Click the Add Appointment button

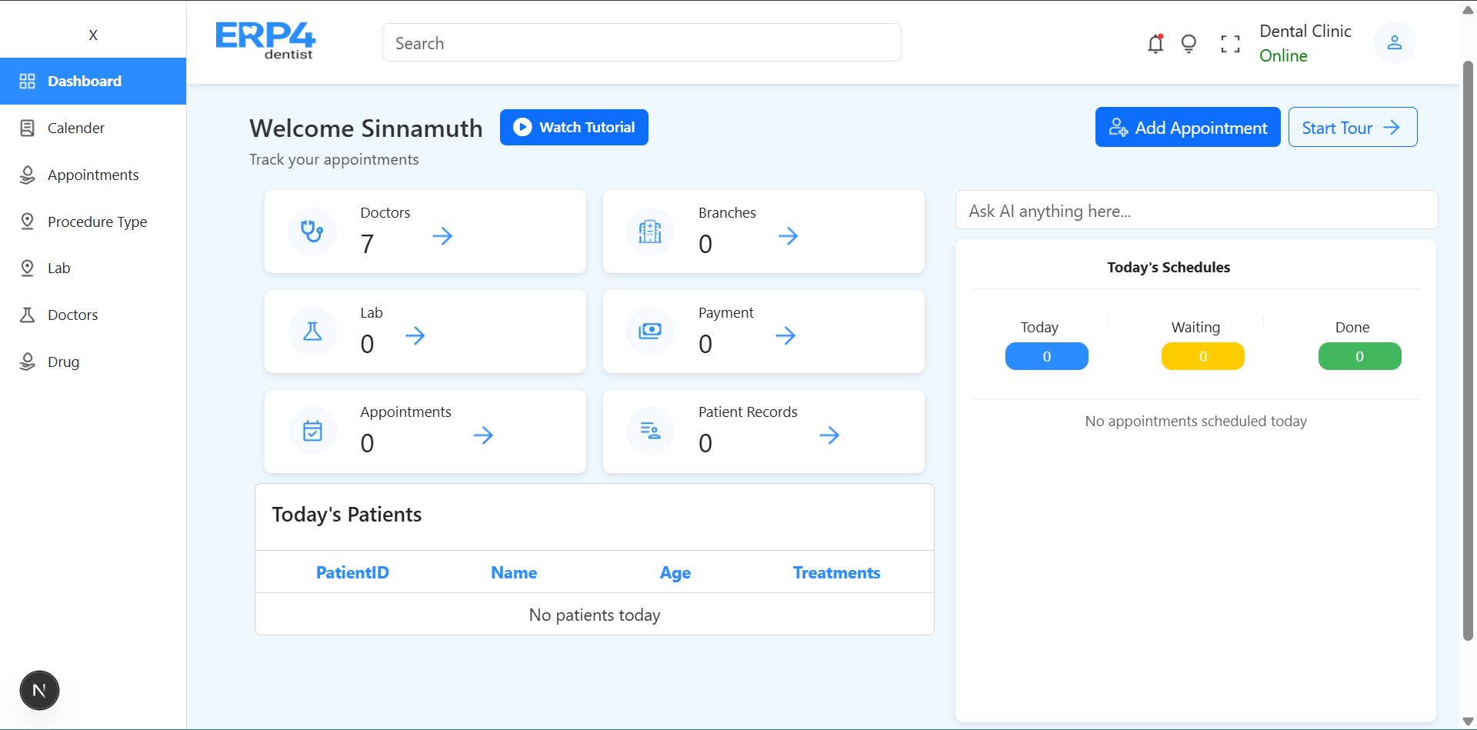[x=1188, y=127]
